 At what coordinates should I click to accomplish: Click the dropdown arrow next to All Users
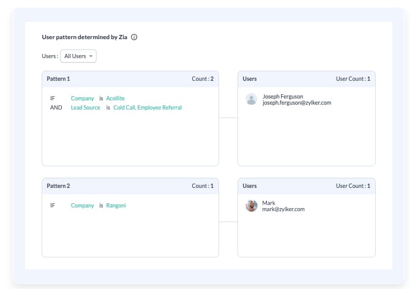[x=91, y=56]
